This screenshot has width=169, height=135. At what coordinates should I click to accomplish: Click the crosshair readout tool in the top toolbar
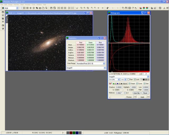coord(21,8)
